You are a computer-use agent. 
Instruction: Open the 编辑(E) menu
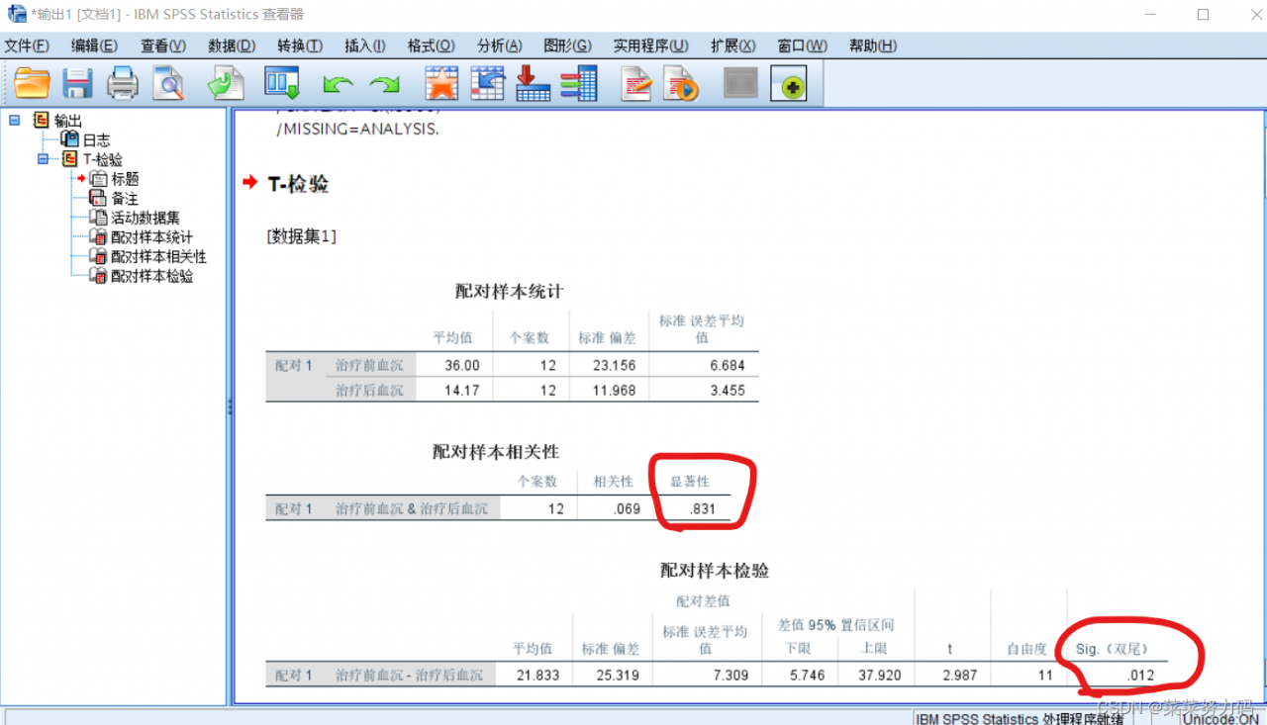point(94,46)
